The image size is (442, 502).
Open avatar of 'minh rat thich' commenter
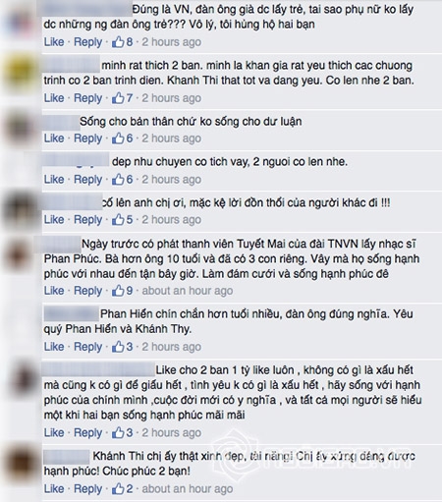[21, 74]
